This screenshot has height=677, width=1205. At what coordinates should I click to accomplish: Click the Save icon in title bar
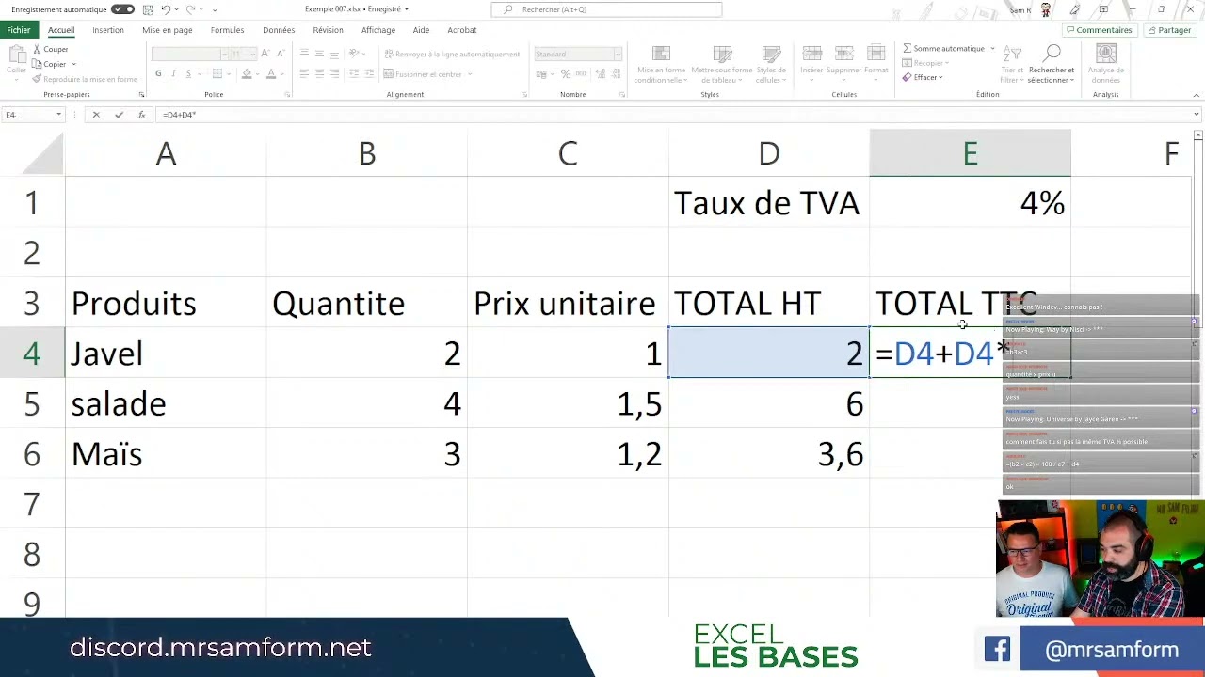(x=147, y=9)
